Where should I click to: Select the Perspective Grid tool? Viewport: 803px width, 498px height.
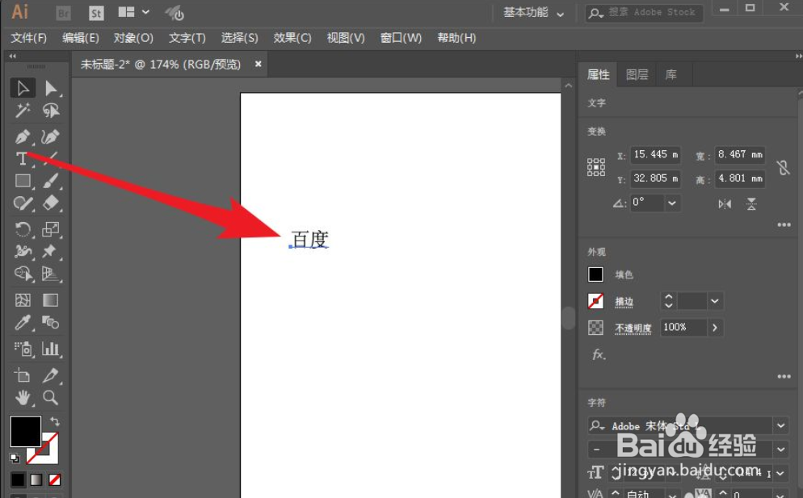(x=50, y=274)
